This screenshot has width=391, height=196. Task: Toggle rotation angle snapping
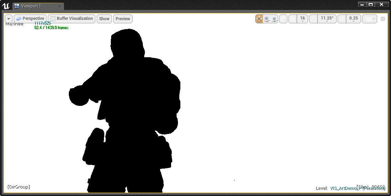(x=314, y=19)
